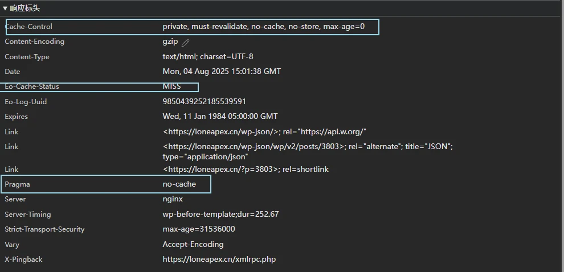Click the max-age=31536000 value

pyautogui.click(x=199, y=229)
